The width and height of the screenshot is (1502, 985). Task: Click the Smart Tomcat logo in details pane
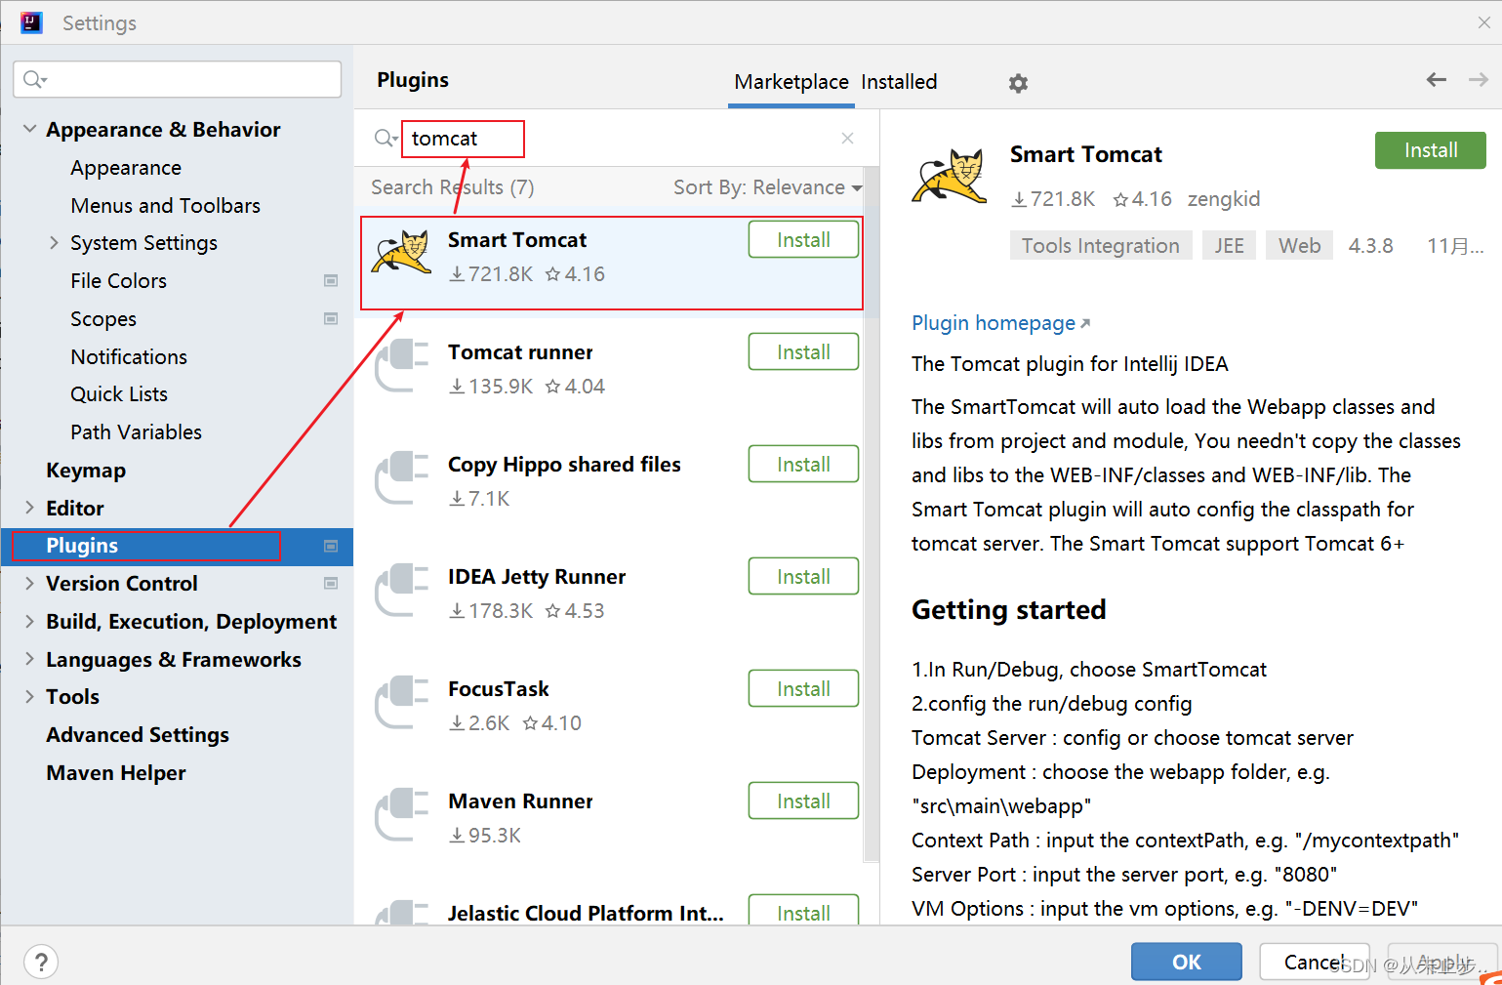click(x=950, y=176)
